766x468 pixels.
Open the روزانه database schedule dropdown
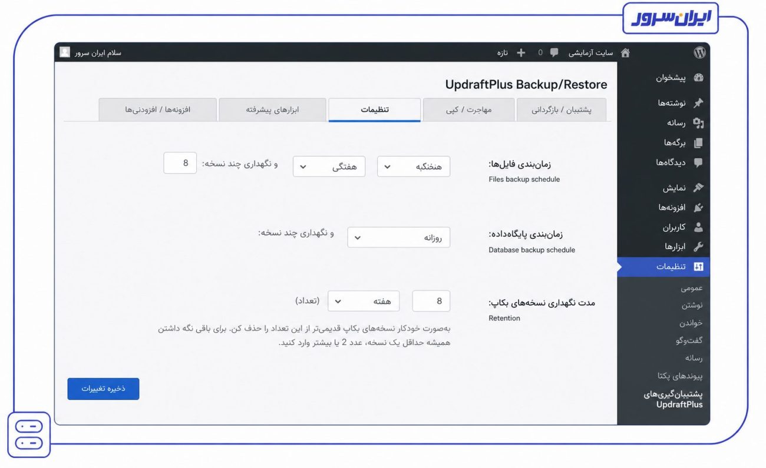[x=399, y=237]
